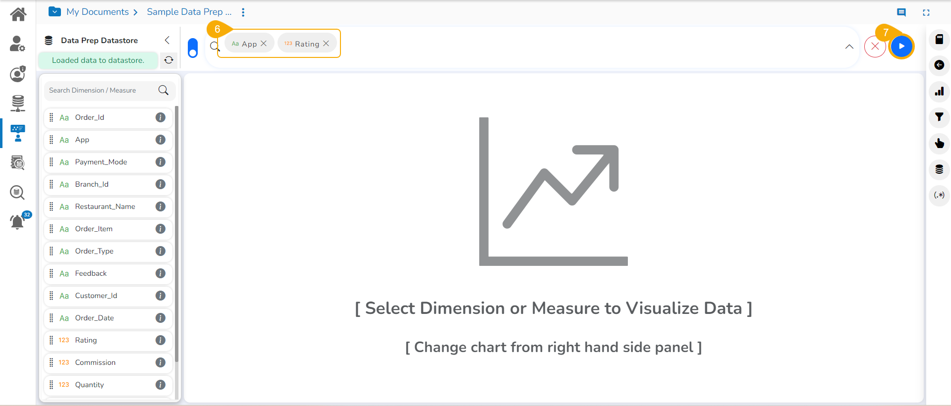Click the dimension list vertical scrollbar

176,233
